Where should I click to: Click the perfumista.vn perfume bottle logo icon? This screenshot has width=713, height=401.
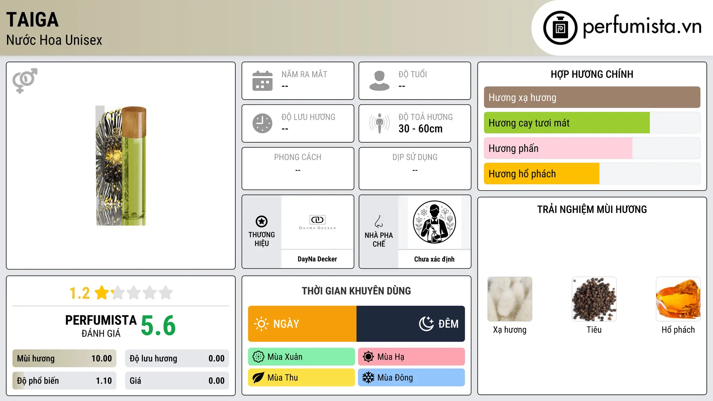pos(560,28)
